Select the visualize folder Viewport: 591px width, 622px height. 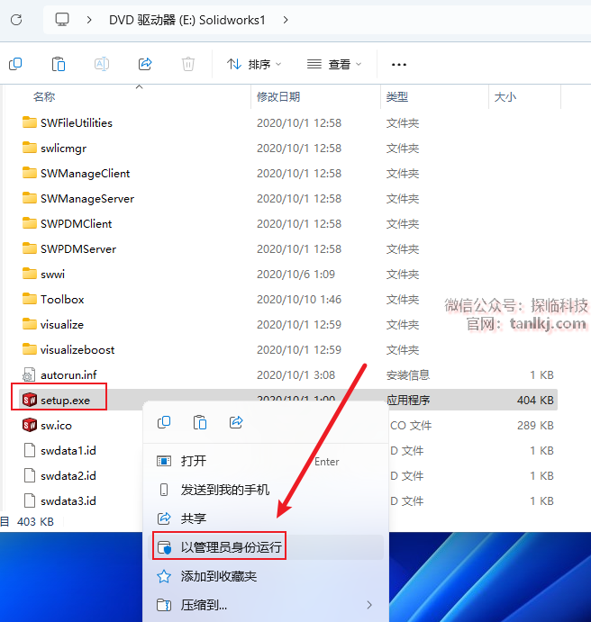tap(62, 324)
